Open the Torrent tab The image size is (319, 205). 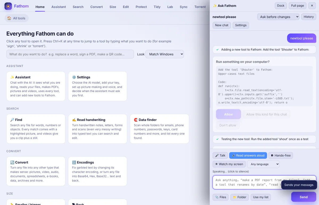coord(200,7)
